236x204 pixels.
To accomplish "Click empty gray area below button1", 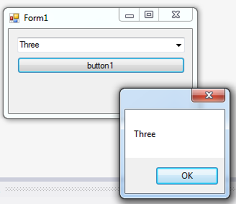I will 63,94.
